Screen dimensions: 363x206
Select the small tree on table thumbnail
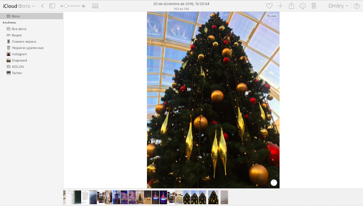[140, 197]
